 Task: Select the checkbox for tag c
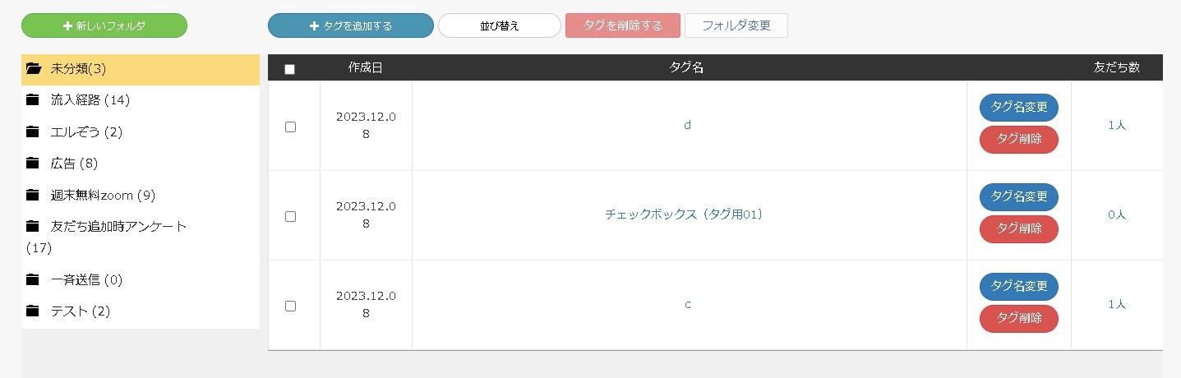(x=290, y=306)
